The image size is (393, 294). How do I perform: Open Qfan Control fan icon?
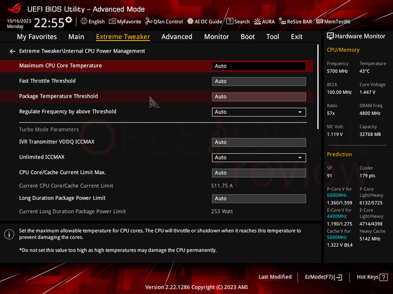click(149, 21)
